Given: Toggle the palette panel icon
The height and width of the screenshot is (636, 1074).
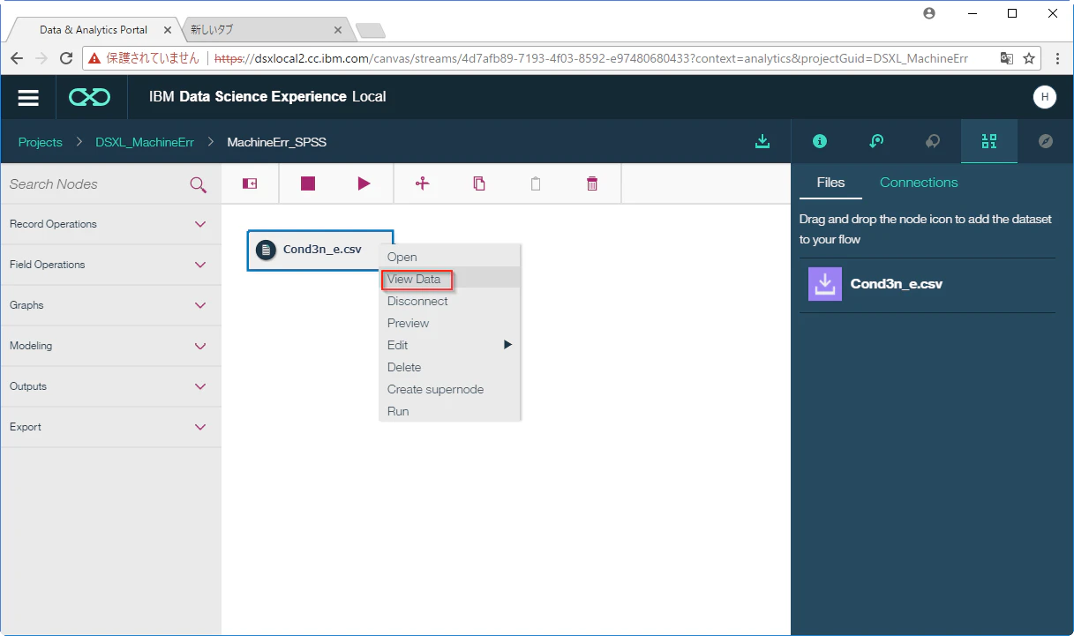Looking at the screenshot, I should tap(250, 183).
